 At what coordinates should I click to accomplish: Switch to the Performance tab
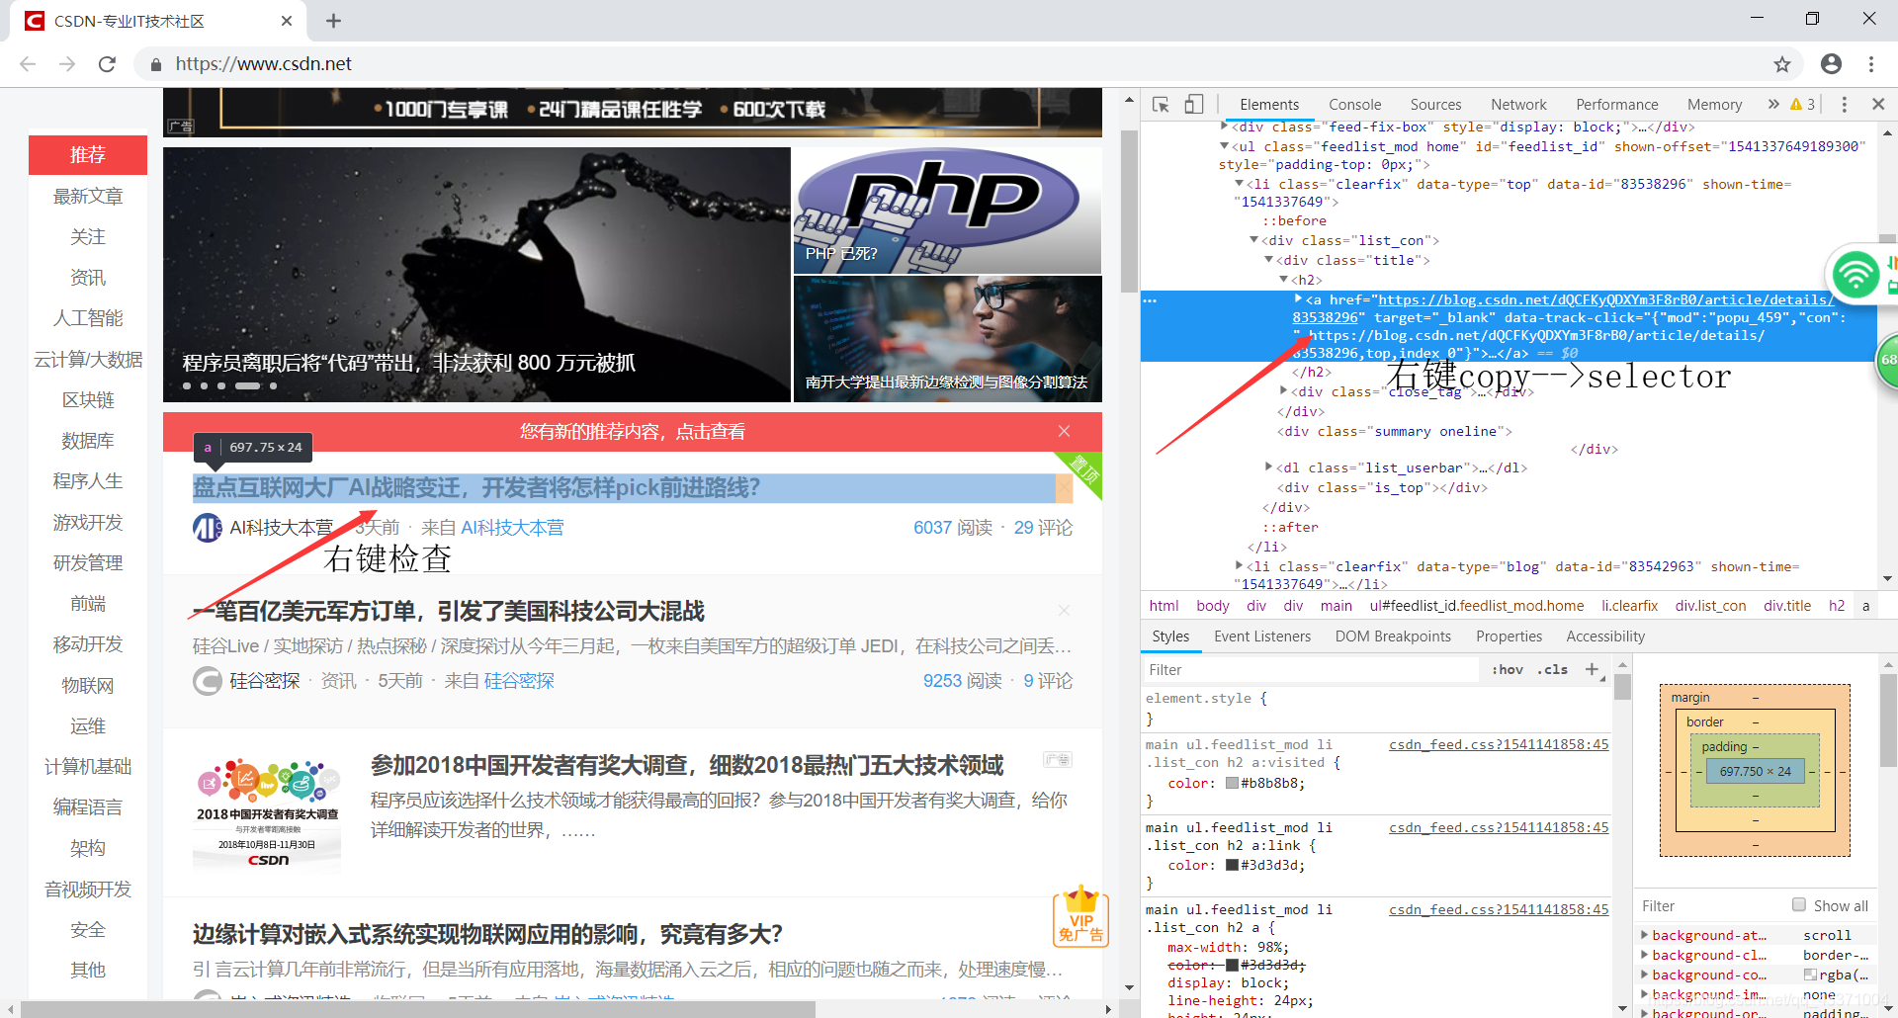tap(1617, 105)
